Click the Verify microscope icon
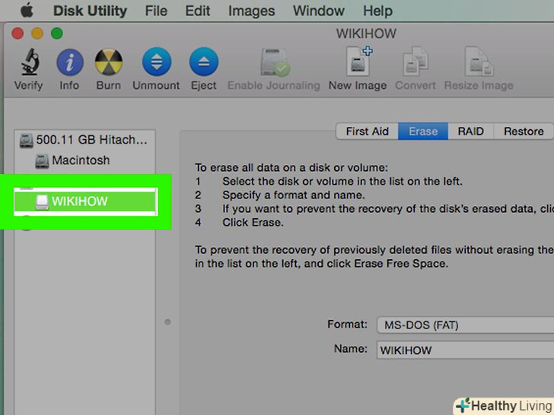Viewport: 554px width, 415px height. point(30,62)
